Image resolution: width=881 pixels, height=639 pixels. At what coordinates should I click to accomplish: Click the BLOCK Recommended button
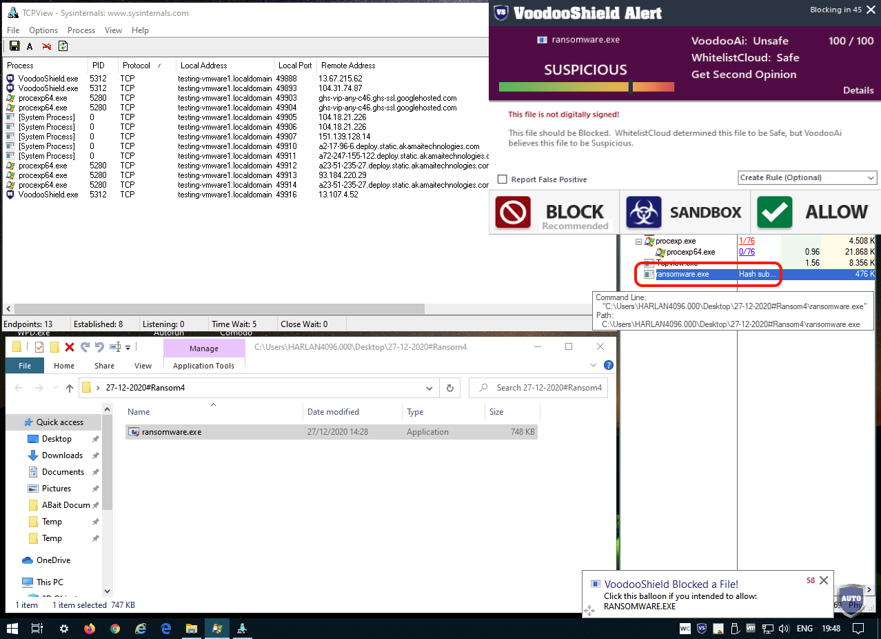tap(554, 213)
